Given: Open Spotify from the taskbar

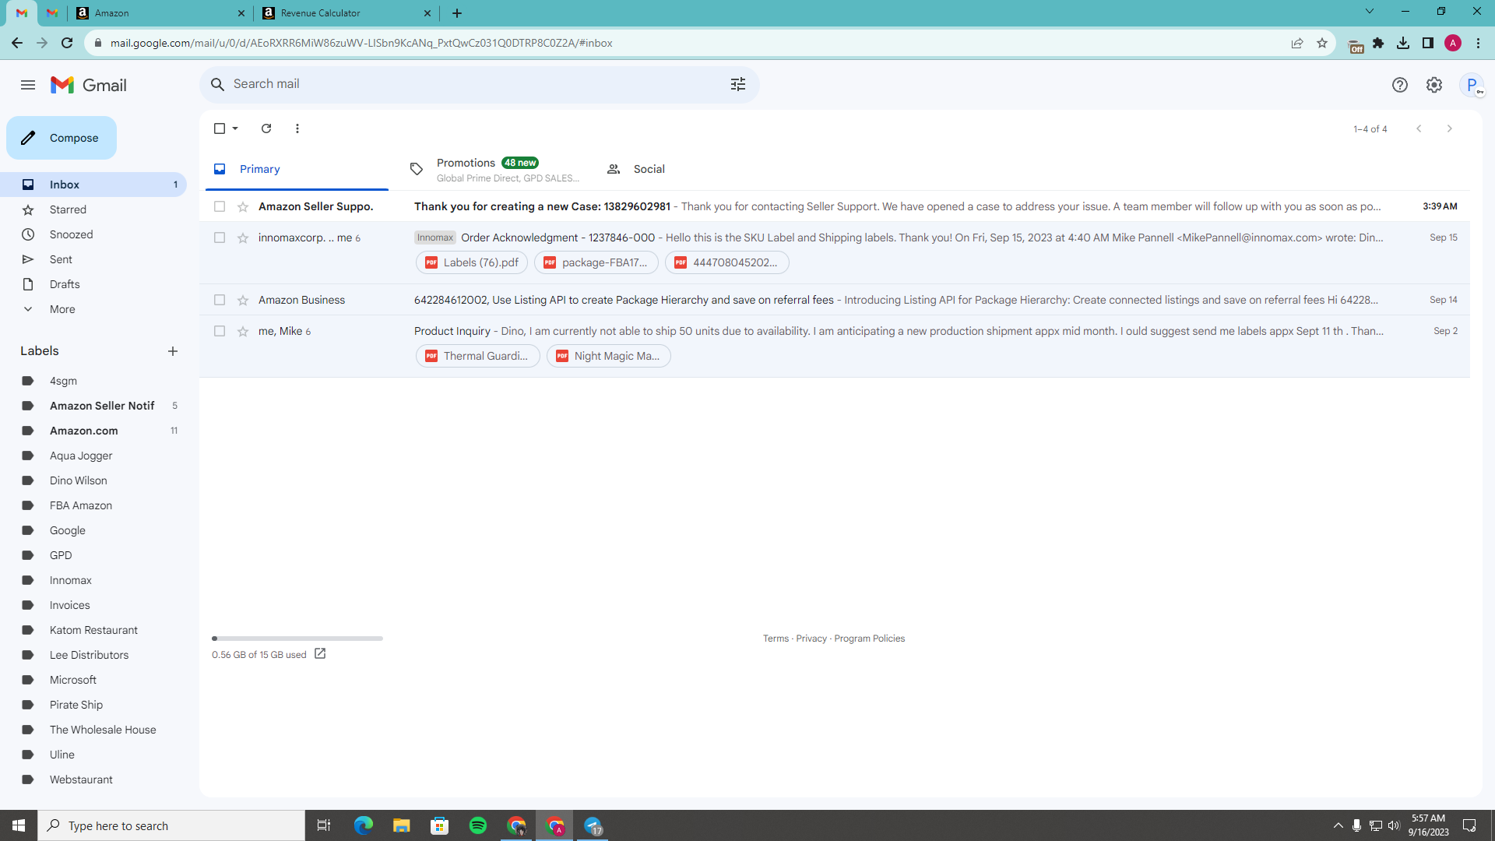Looking at the screenshot, I should [478, 825].
